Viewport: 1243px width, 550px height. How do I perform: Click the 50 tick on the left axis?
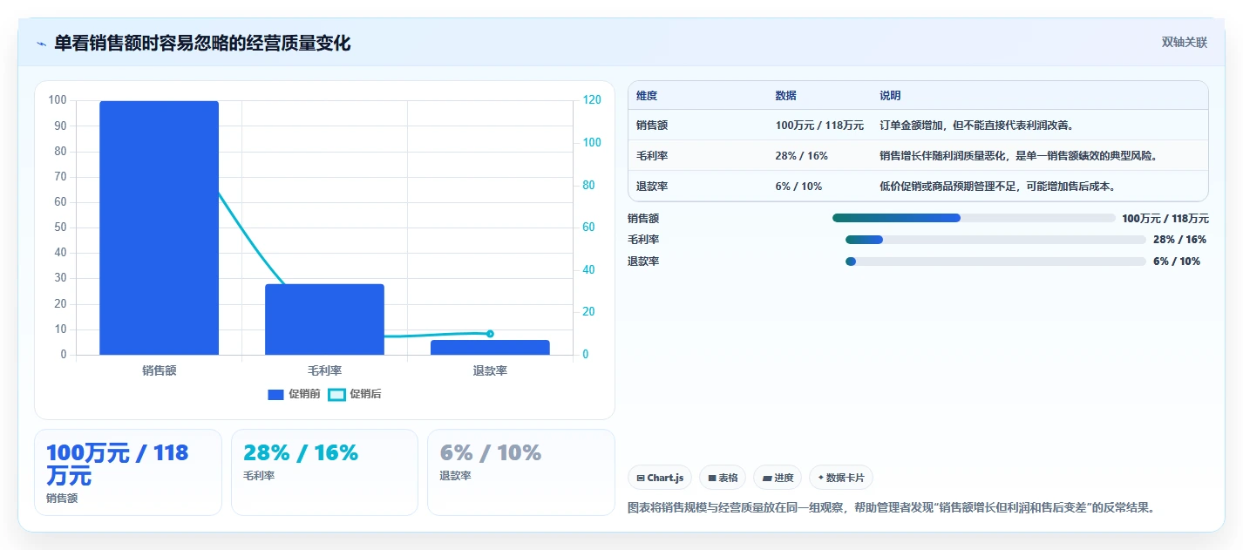point(60,227)
